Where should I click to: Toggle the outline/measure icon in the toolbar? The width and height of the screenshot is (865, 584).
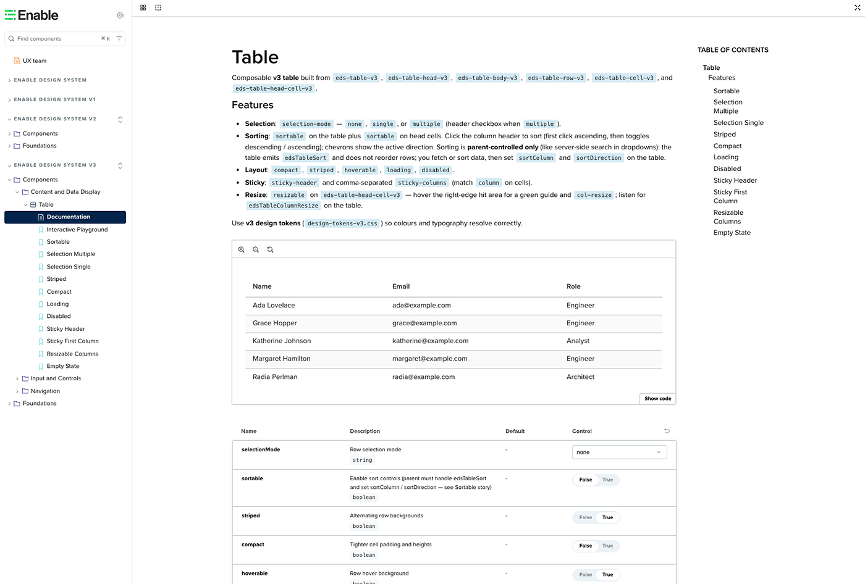pos(158,7)
